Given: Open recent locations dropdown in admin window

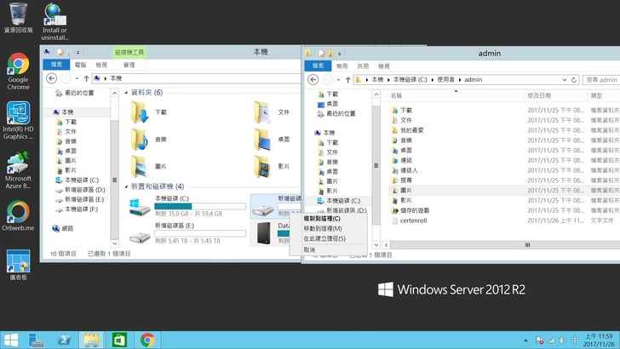Looking at the screenshot, I should [x=338, y=80].
